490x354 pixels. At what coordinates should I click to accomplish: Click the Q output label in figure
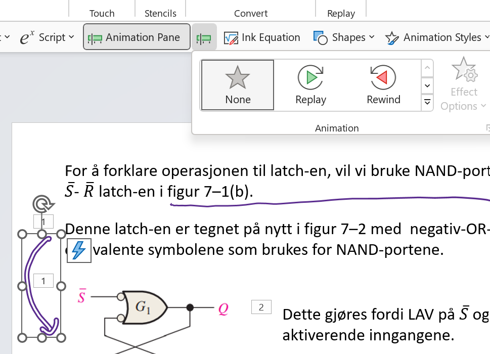coord(223,309)
